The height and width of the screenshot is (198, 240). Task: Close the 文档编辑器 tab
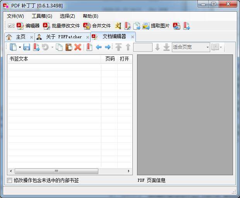132,37
